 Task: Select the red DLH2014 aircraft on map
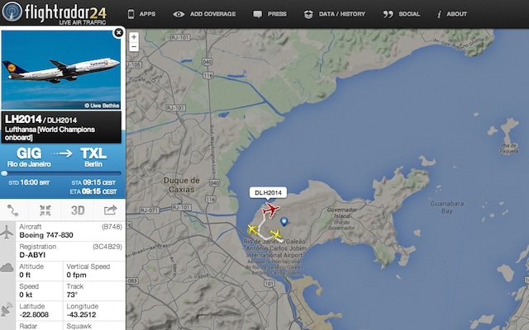[270, 210]
